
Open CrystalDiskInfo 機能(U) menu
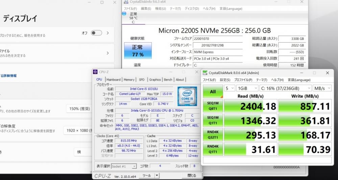tap(160, 9)
